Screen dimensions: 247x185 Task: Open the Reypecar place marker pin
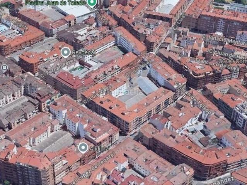click(66, 52)
